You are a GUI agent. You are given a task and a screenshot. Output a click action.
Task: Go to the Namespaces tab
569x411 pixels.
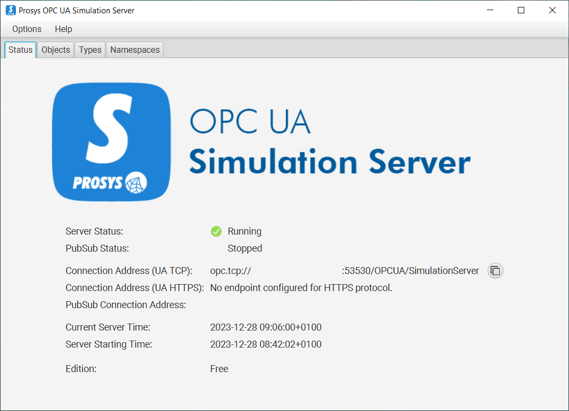point(135,50)
